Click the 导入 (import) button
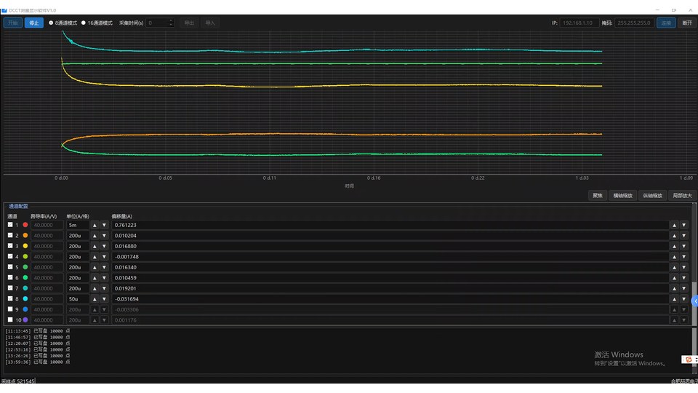The image size is (698, 393). (x=210, y=23)
